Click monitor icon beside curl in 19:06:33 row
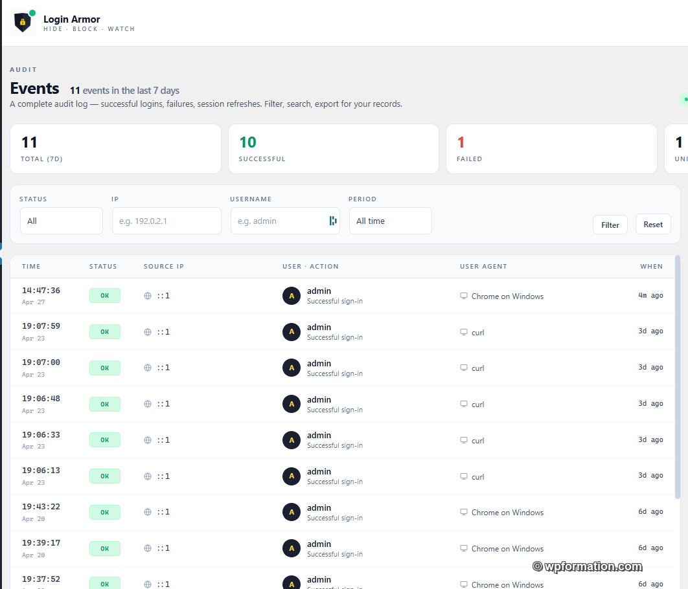This screenshot has width=688, height=589. (x=464, y=440)
